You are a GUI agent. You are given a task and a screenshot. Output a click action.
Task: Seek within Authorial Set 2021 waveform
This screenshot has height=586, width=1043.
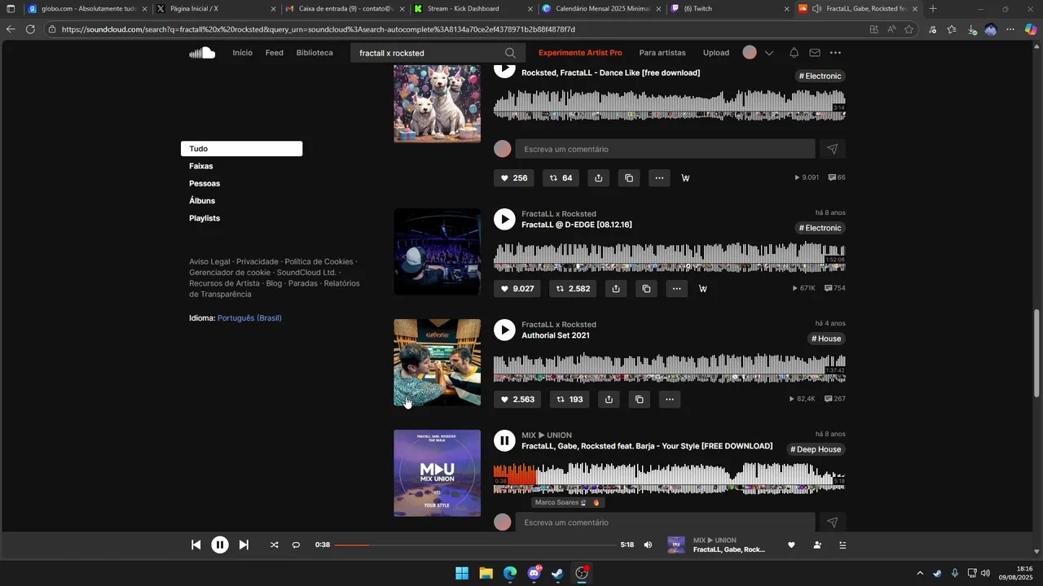[x=669, y=367]
